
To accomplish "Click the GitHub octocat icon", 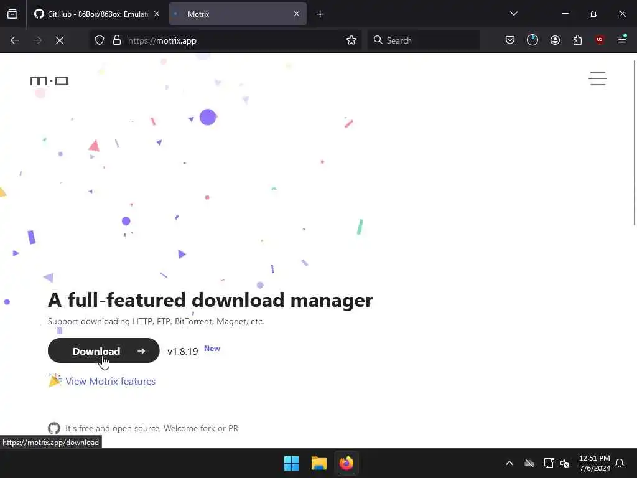I will pos(54,428).
